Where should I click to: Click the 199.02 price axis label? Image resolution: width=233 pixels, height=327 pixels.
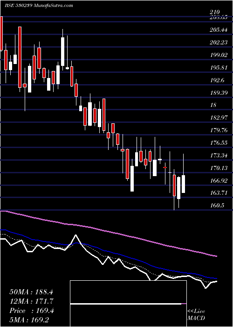[x=219, y=55]
